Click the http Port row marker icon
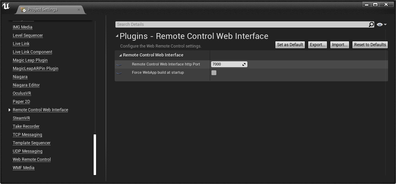 (x=119, y=64)
